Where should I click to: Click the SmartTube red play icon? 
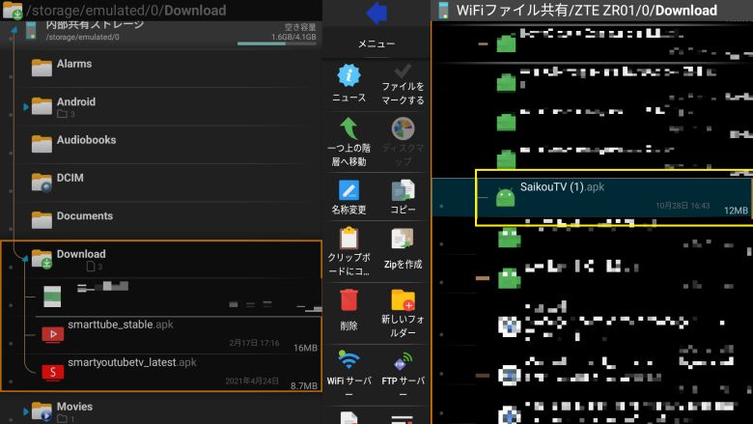tap(53, 334)
